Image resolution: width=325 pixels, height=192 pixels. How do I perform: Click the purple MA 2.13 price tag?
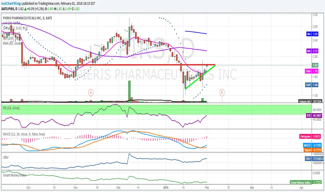(x=312, y=51)
